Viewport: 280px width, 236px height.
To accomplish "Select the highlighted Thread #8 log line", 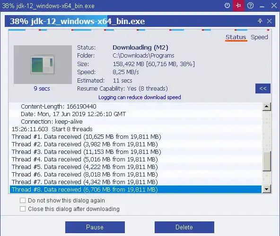I will click(136, 189).
